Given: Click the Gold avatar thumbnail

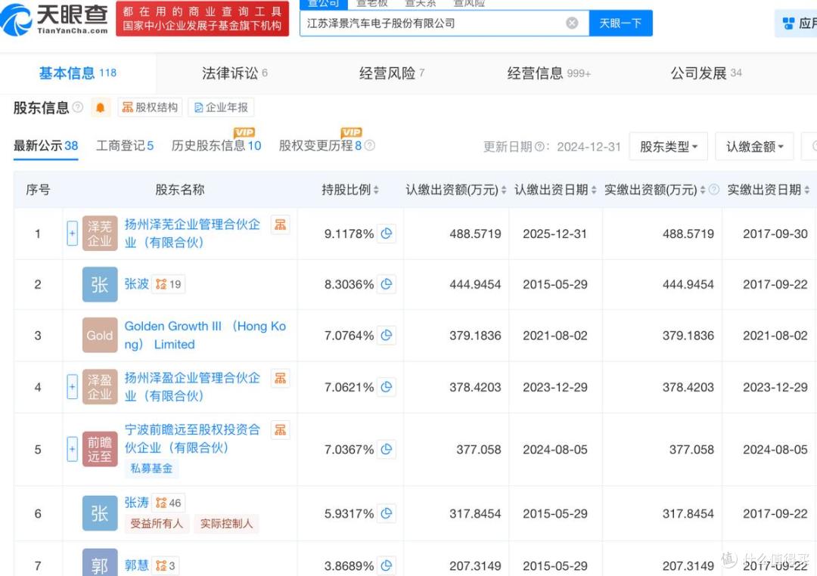Looking at the screenshot, I should click(x=100, y=336).
